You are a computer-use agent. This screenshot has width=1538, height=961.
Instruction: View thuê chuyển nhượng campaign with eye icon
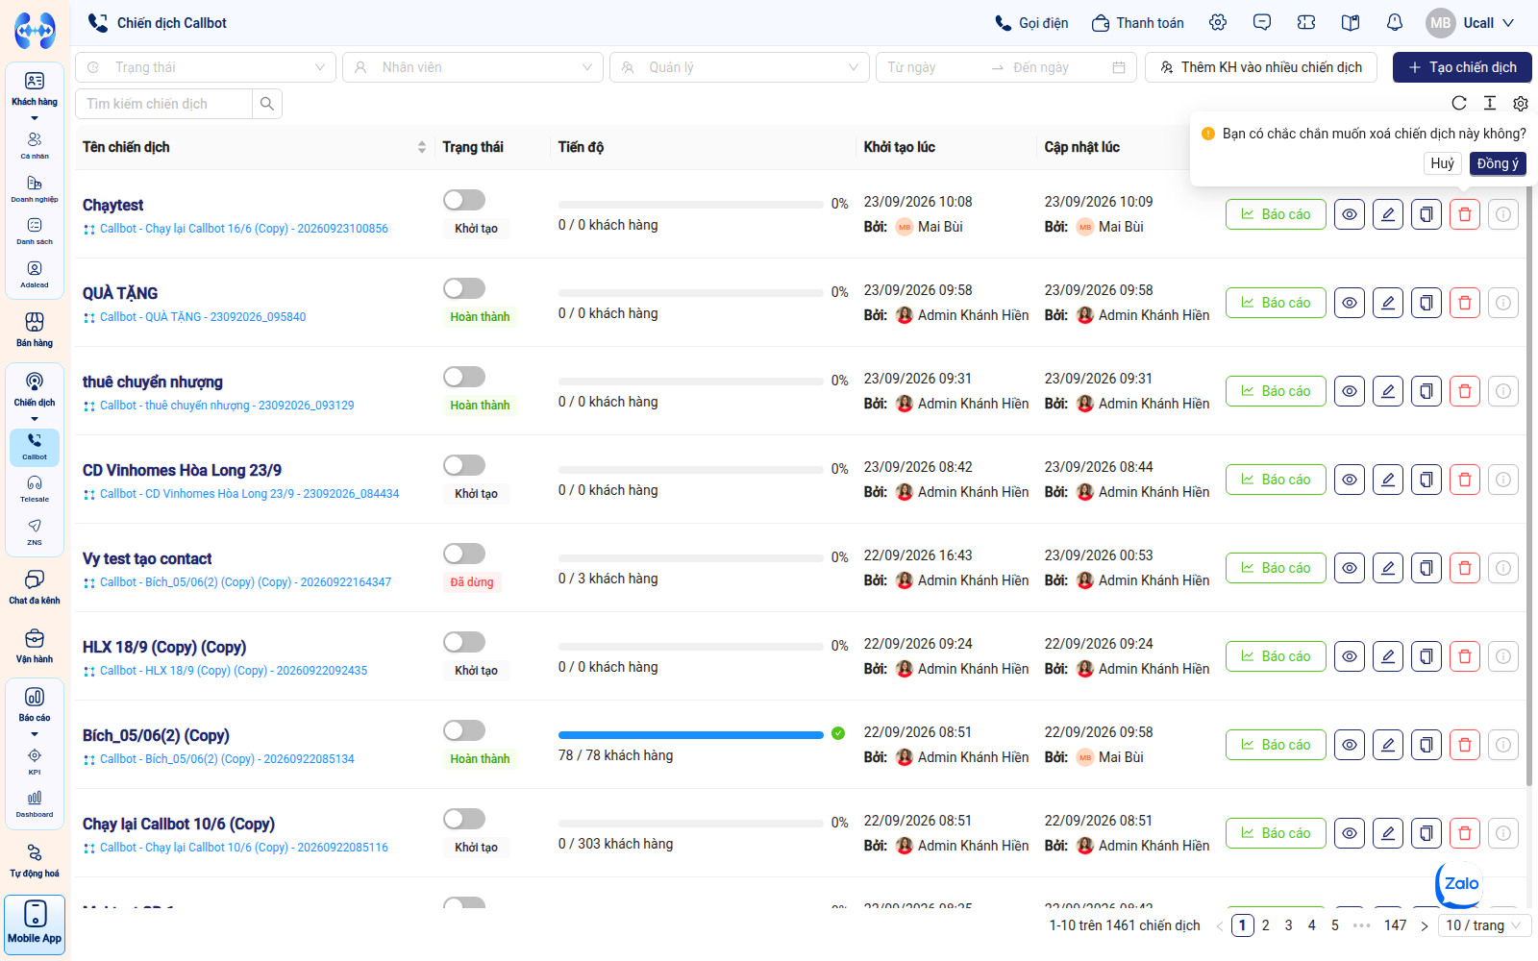coord(1349,391)
